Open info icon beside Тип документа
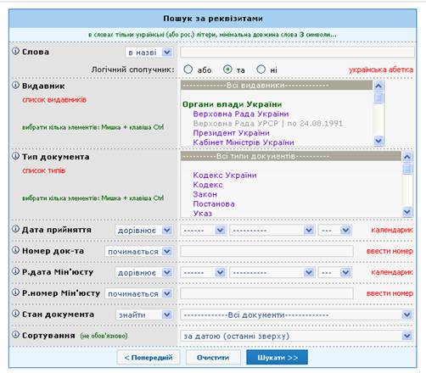The width and height of the screenshot is (426, 373). 15,156
